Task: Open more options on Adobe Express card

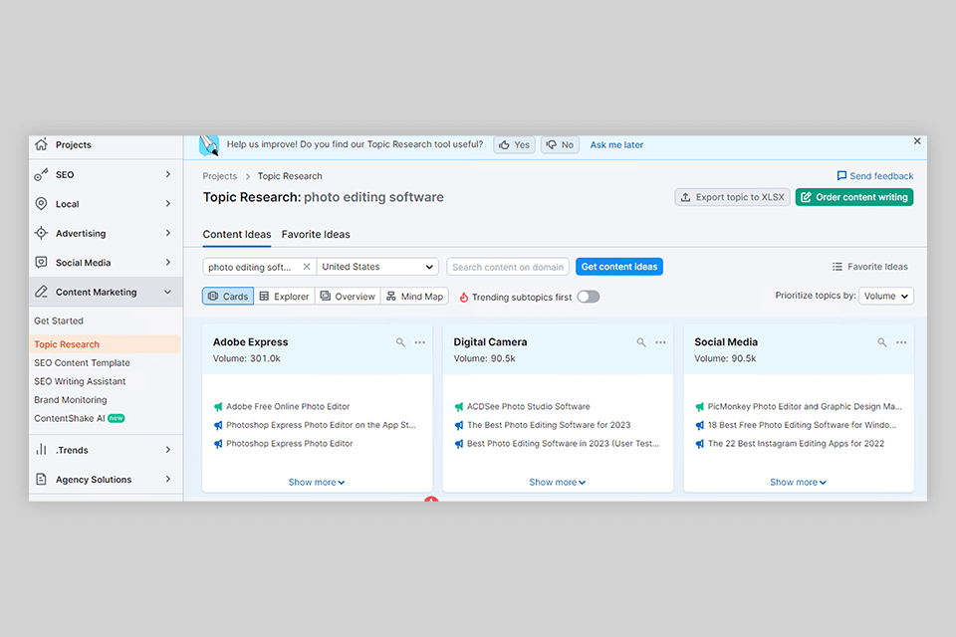Action: point(420,342)
